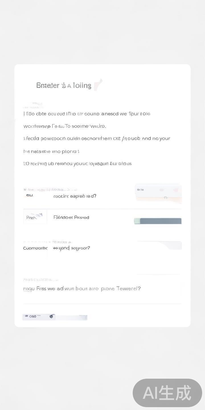The image size is (205, 410).
Task: Click the "Pren" logo thumbnail
Action: click(x=35, y=217)
